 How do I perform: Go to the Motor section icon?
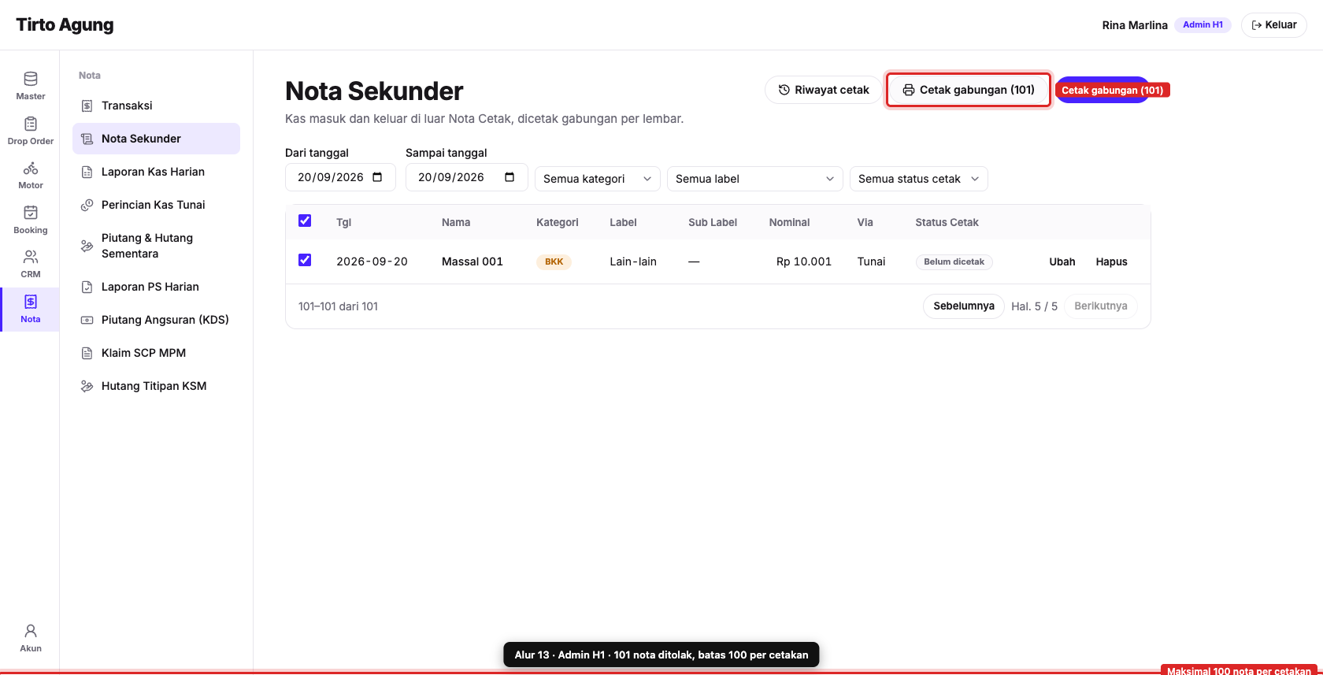31,168
